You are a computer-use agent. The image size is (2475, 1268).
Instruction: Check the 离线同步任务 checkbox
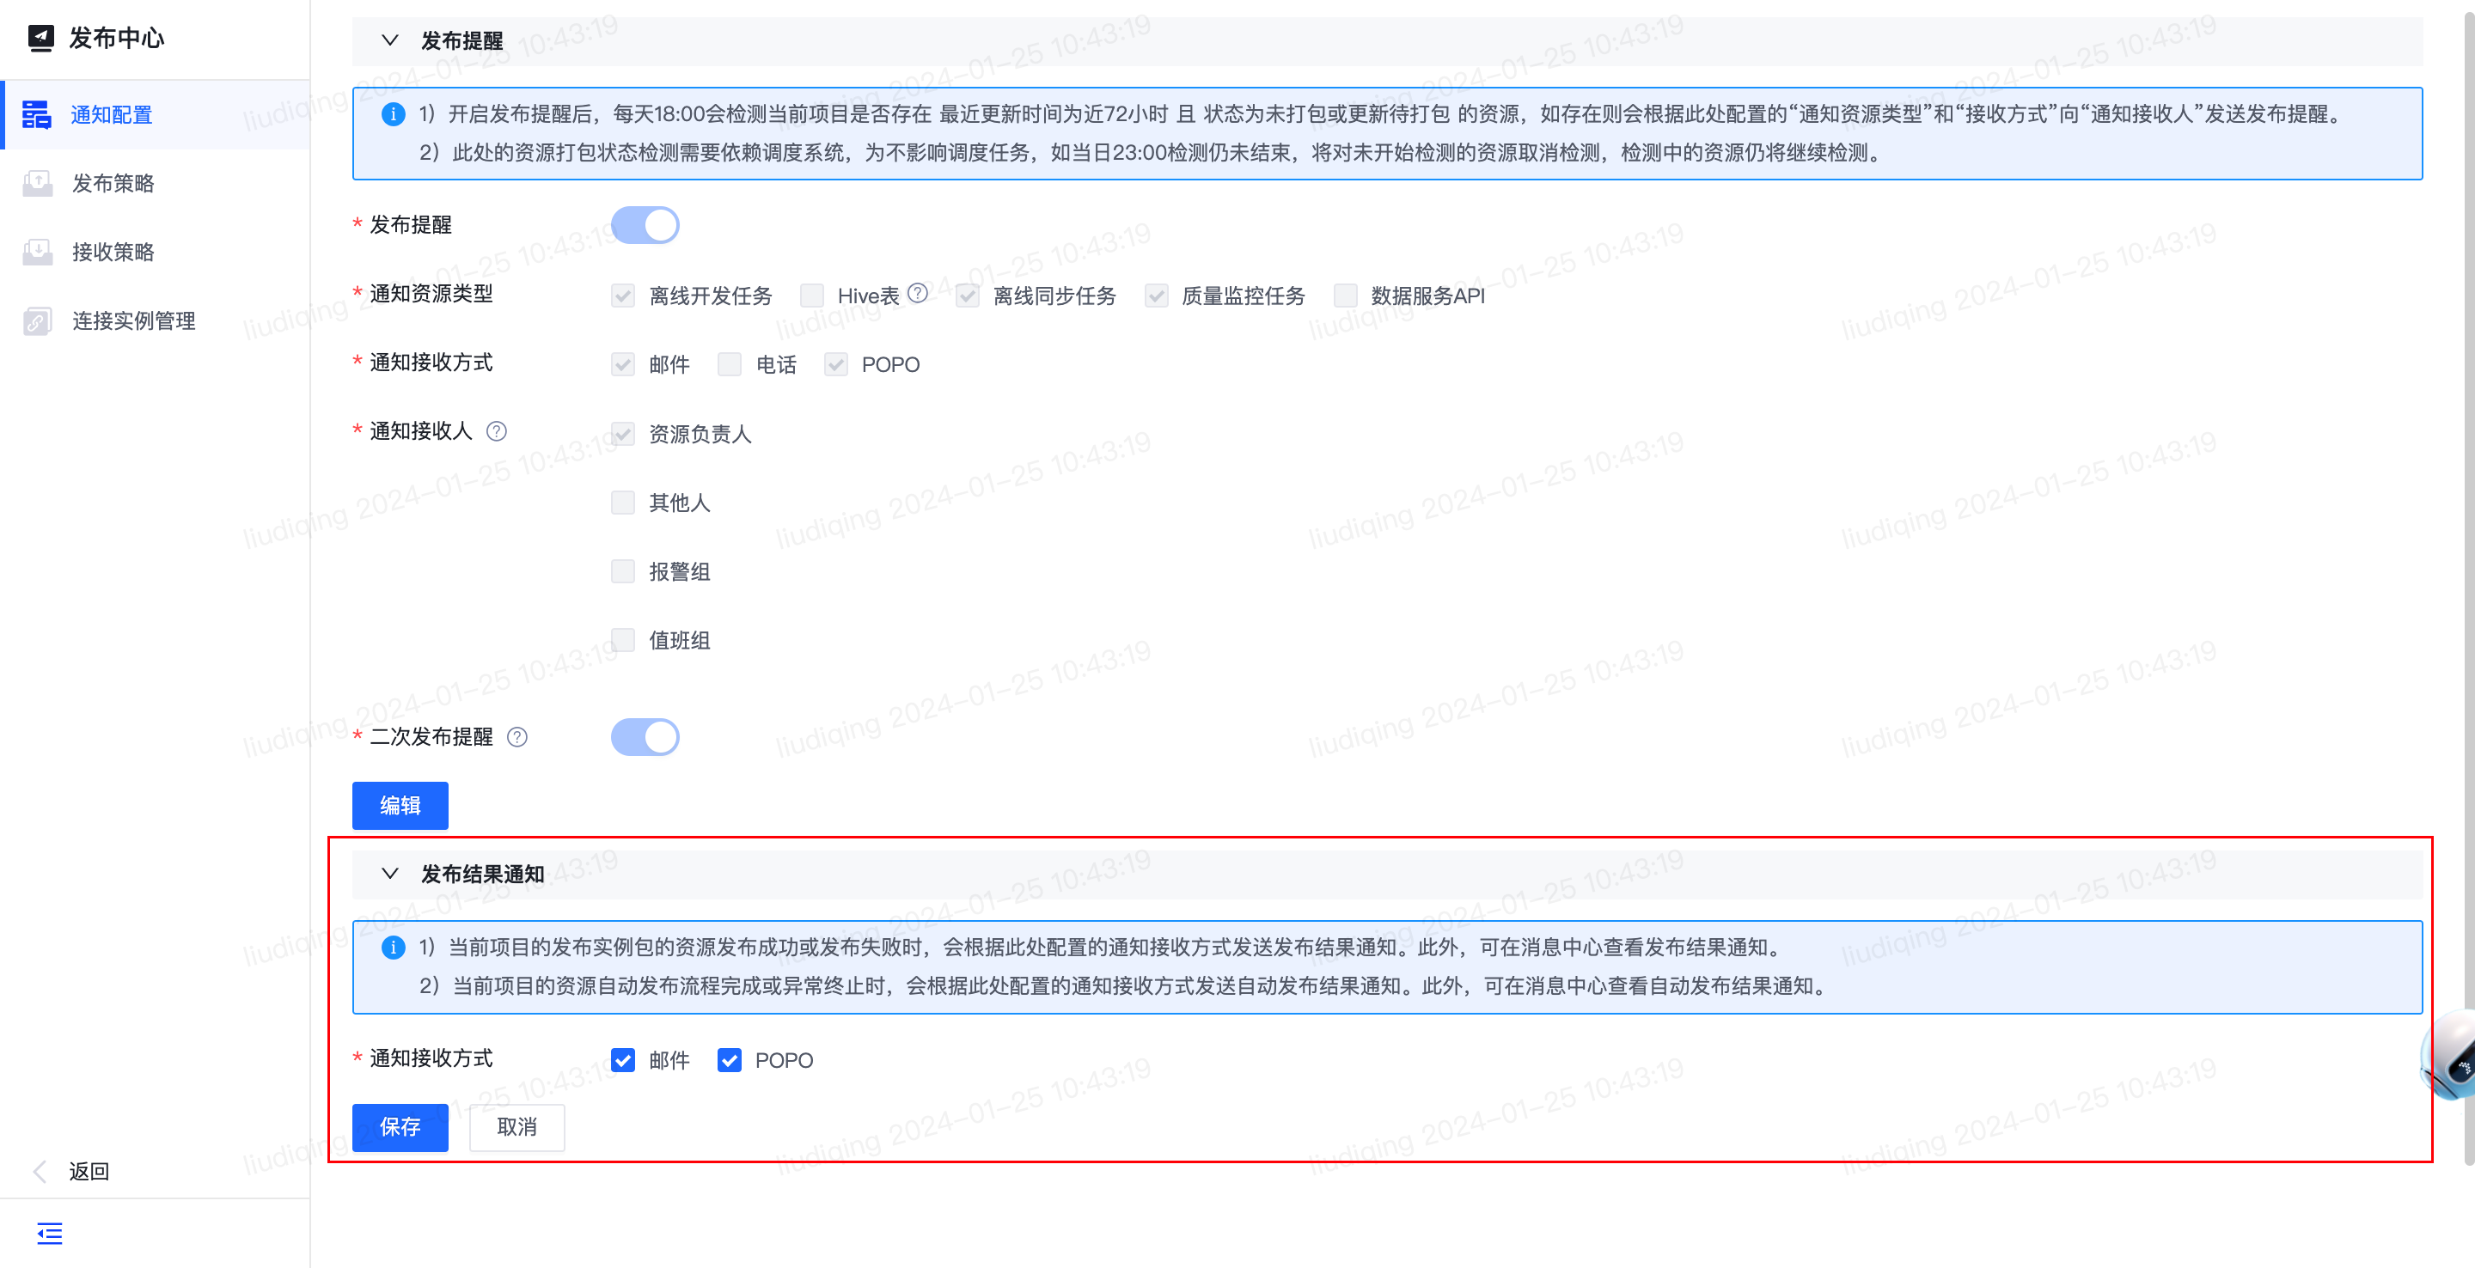pyautogui.click(x=968, y=295)
